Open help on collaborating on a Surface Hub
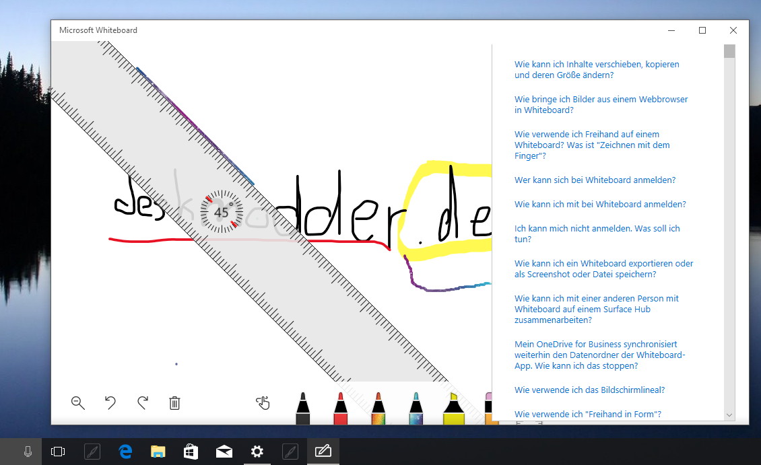761x465 pixels. tap(597, 309)
